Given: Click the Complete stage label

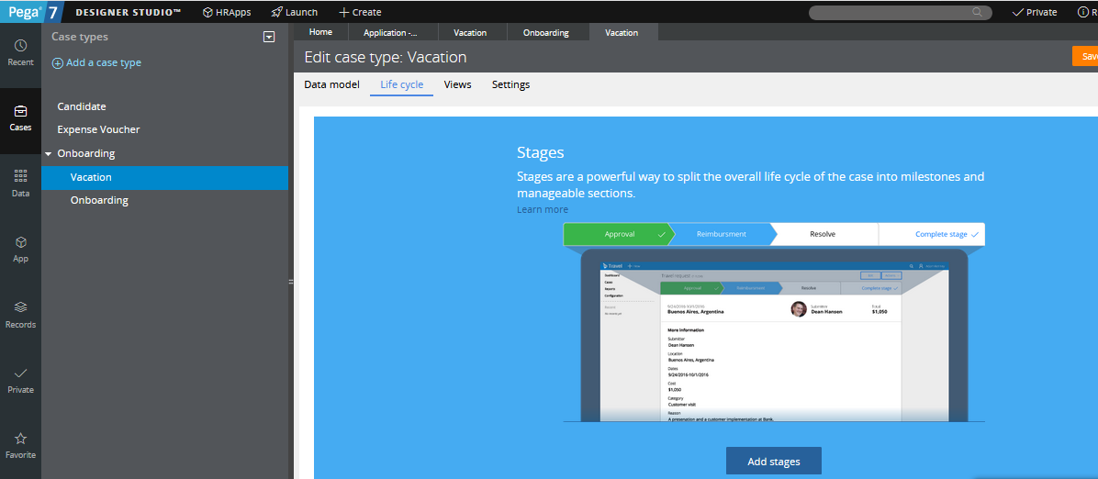Looking at the screenshot, I should coord(941,234).
